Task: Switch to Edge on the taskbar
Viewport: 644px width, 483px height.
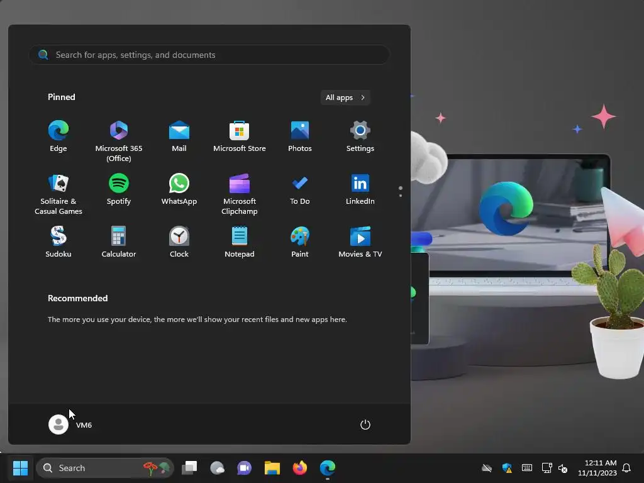Action: (x=327, y=468)
